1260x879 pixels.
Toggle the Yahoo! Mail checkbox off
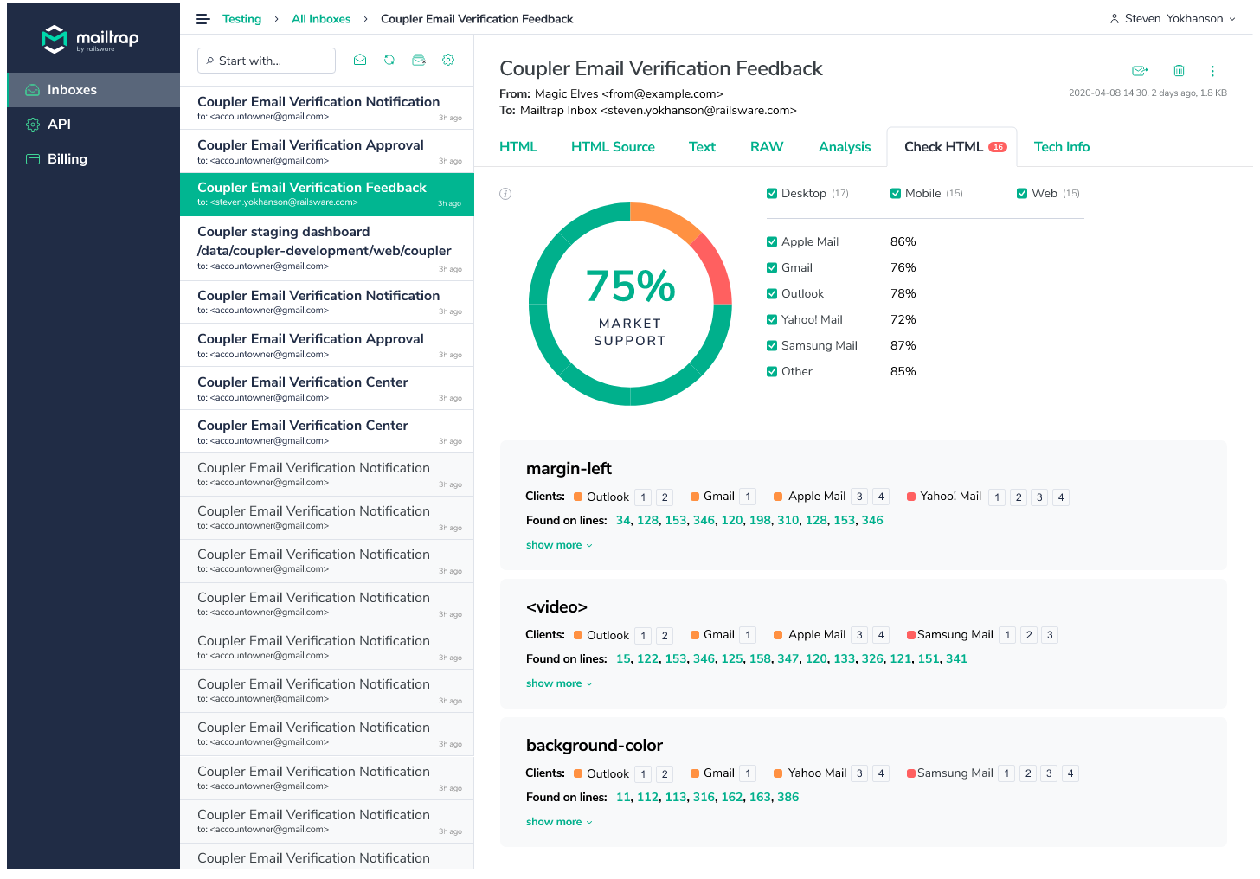771,319
